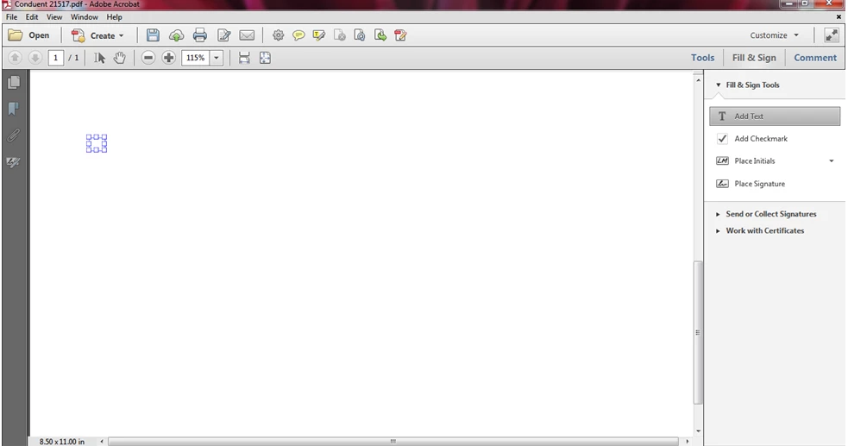
Task: Click the text box on the page
Action: 97,144
